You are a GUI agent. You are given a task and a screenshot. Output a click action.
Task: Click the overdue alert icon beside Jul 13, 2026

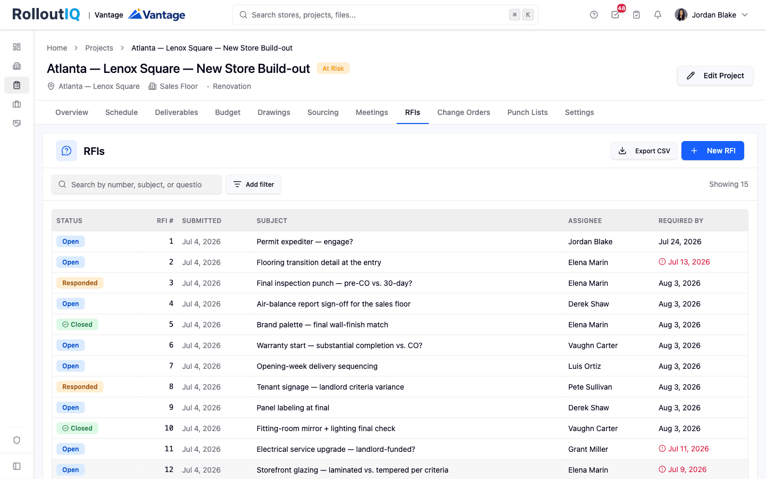tap(662, 262)
